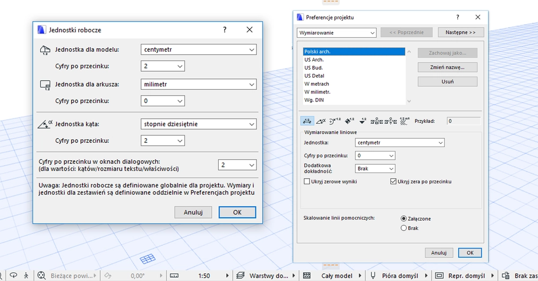Click Następne >> button
This screenshot has height=281, width=538.
(461, 32)
